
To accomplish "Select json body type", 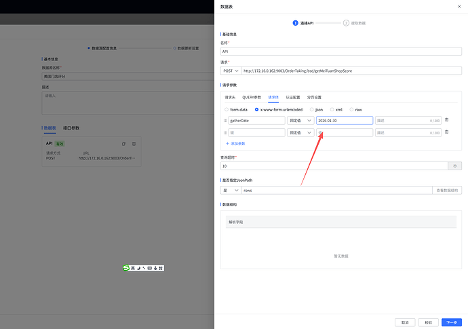I will click(x=312, y=109).
